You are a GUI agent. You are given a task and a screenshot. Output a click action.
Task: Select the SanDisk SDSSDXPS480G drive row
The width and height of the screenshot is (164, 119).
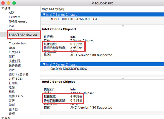69,69
